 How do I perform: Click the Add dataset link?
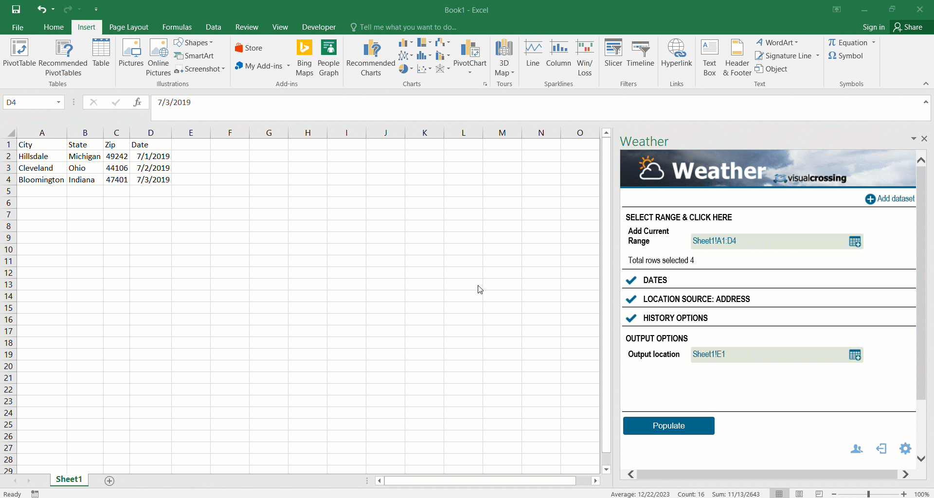point(890,198)
